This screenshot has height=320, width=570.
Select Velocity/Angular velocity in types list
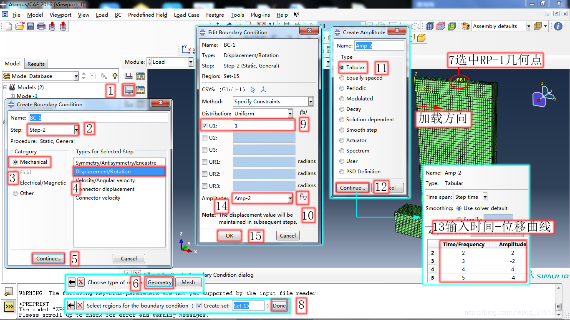click(x=105, y=180)
